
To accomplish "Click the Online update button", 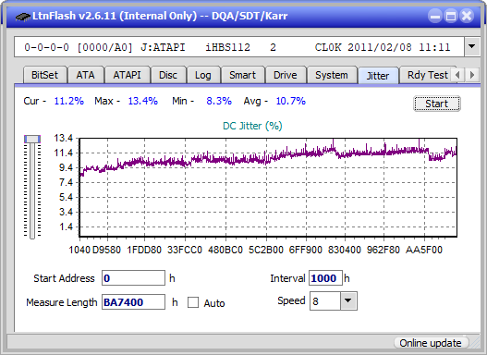I will (x=431, y=343).
